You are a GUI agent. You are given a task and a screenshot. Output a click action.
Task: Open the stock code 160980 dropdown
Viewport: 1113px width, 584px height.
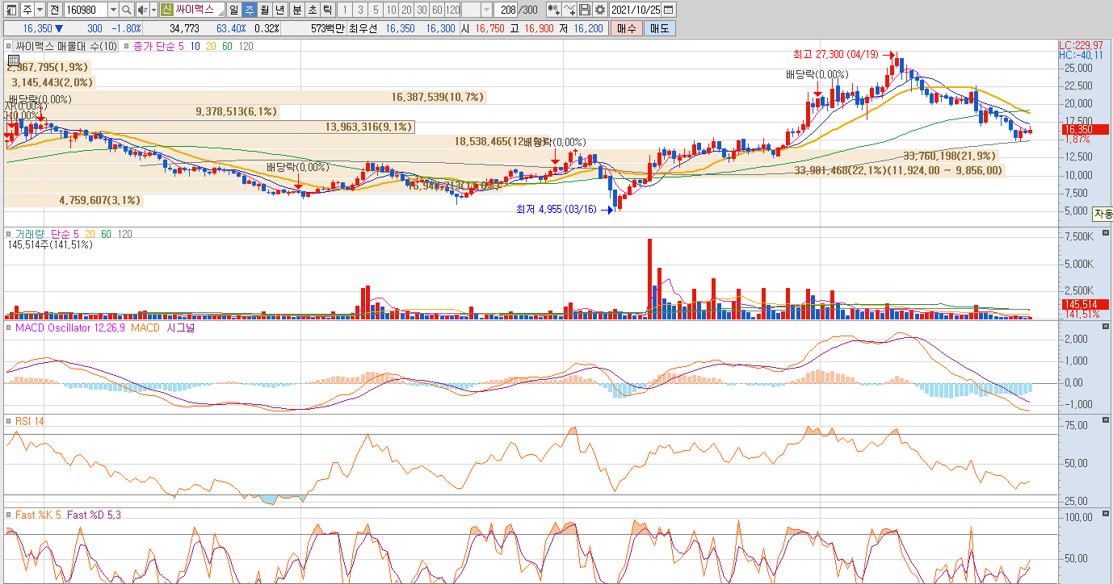click(112, 10)
